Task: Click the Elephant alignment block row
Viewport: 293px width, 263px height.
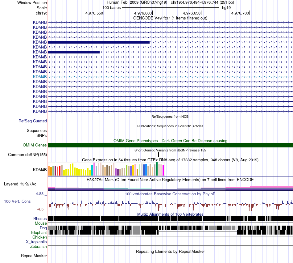Action: 170,232
